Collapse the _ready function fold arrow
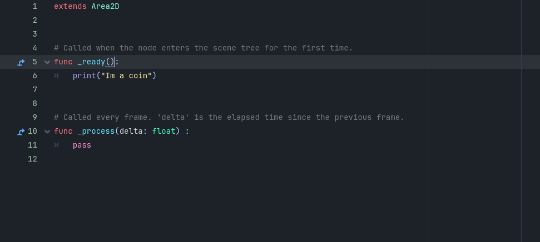The height and width of the screenshot is (242, 540). tap(47, 62)
